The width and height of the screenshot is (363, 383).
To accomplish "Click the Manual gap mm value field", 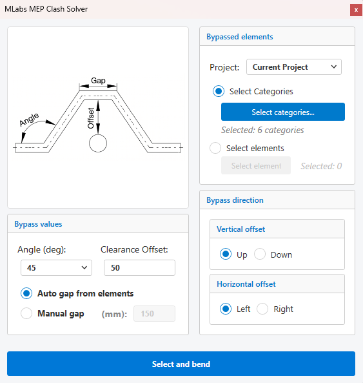I will pyautogui.click(x=154, y=313).
